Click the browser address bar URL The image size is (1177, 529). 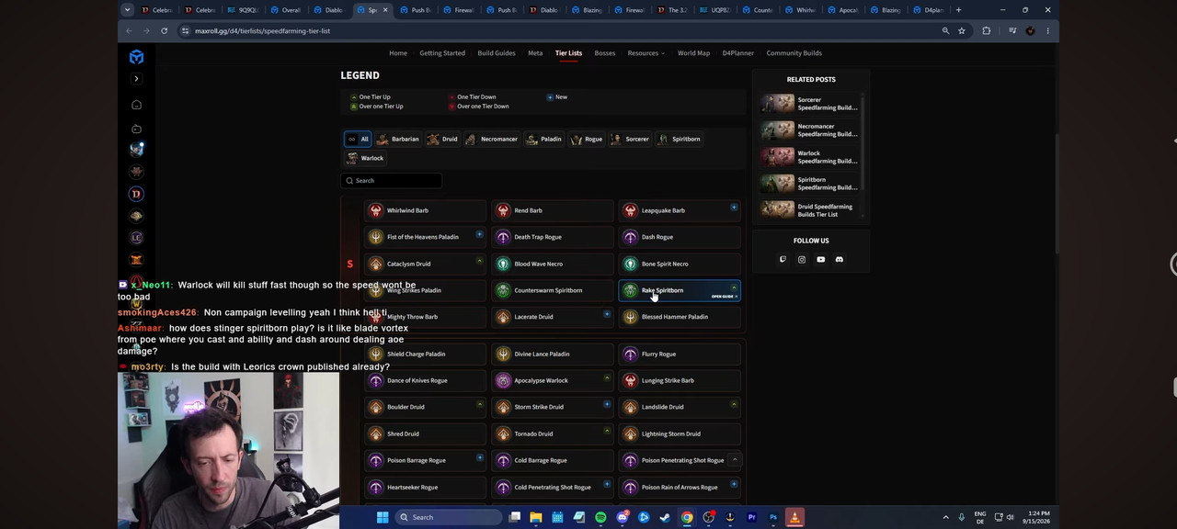click(262, 30)
